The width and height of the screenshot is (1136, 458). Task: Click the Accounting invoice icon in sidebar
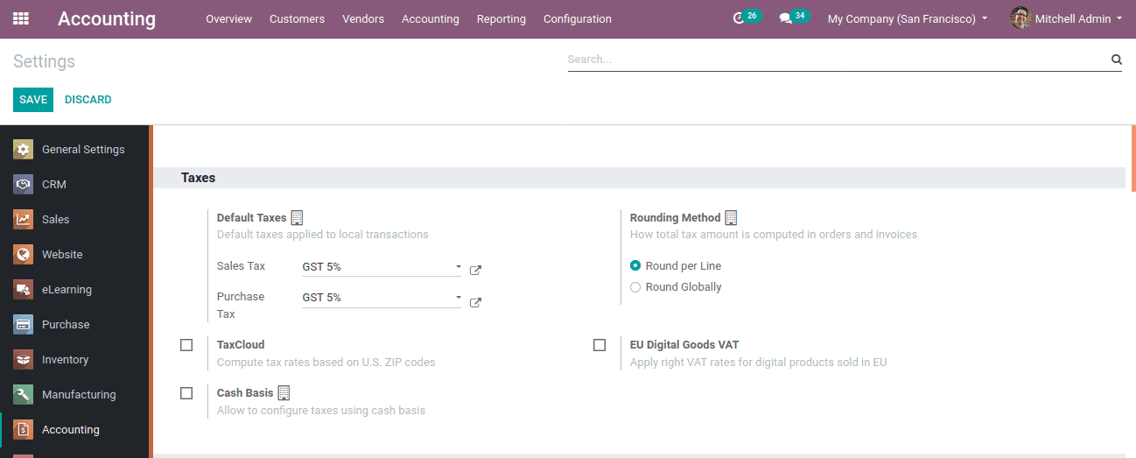24,429
